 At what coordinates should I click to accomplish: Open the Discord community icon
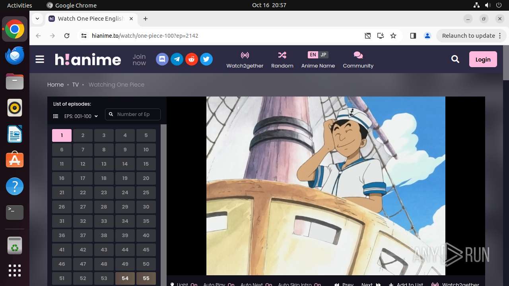(x=162, y=60)
